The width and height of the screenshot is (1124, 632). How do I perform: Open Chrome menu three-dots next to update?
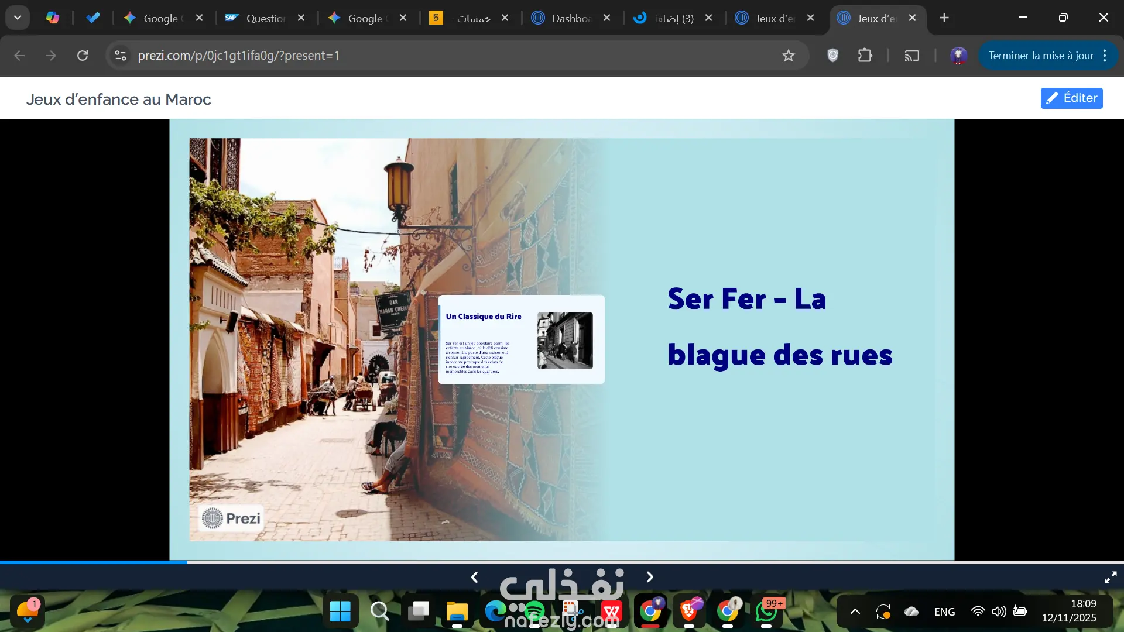click(1105, 56)
